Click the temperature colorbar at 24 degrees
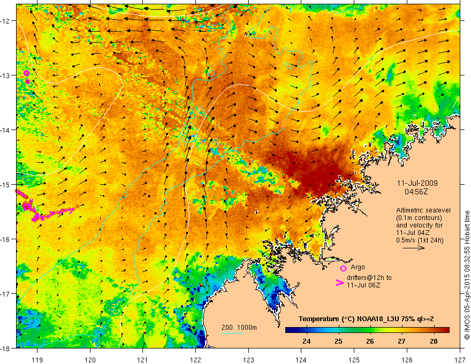This screenshot has width=471, height=364. point(306,330)
